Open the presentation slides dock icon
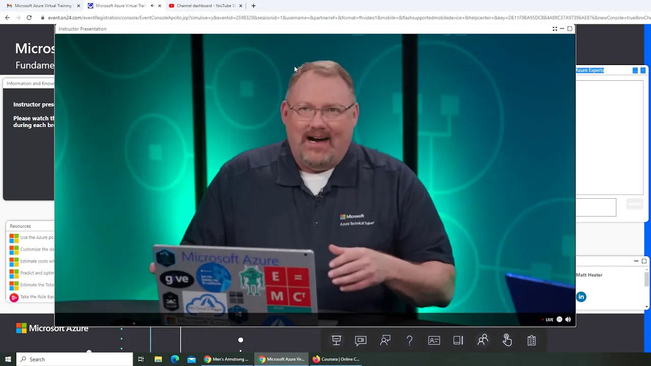This screenshot has height=366, width=651. coord(336,341)
